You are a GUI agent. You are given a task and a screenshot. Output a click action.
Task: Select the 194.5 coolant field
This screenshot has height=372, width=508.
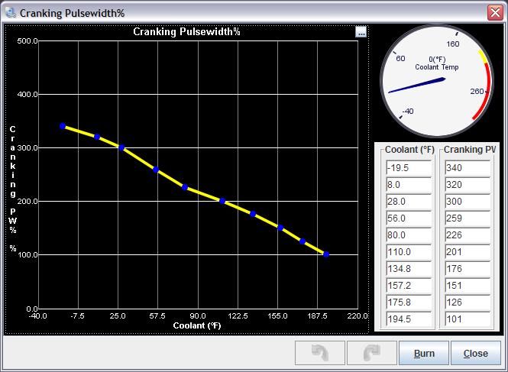409,319
